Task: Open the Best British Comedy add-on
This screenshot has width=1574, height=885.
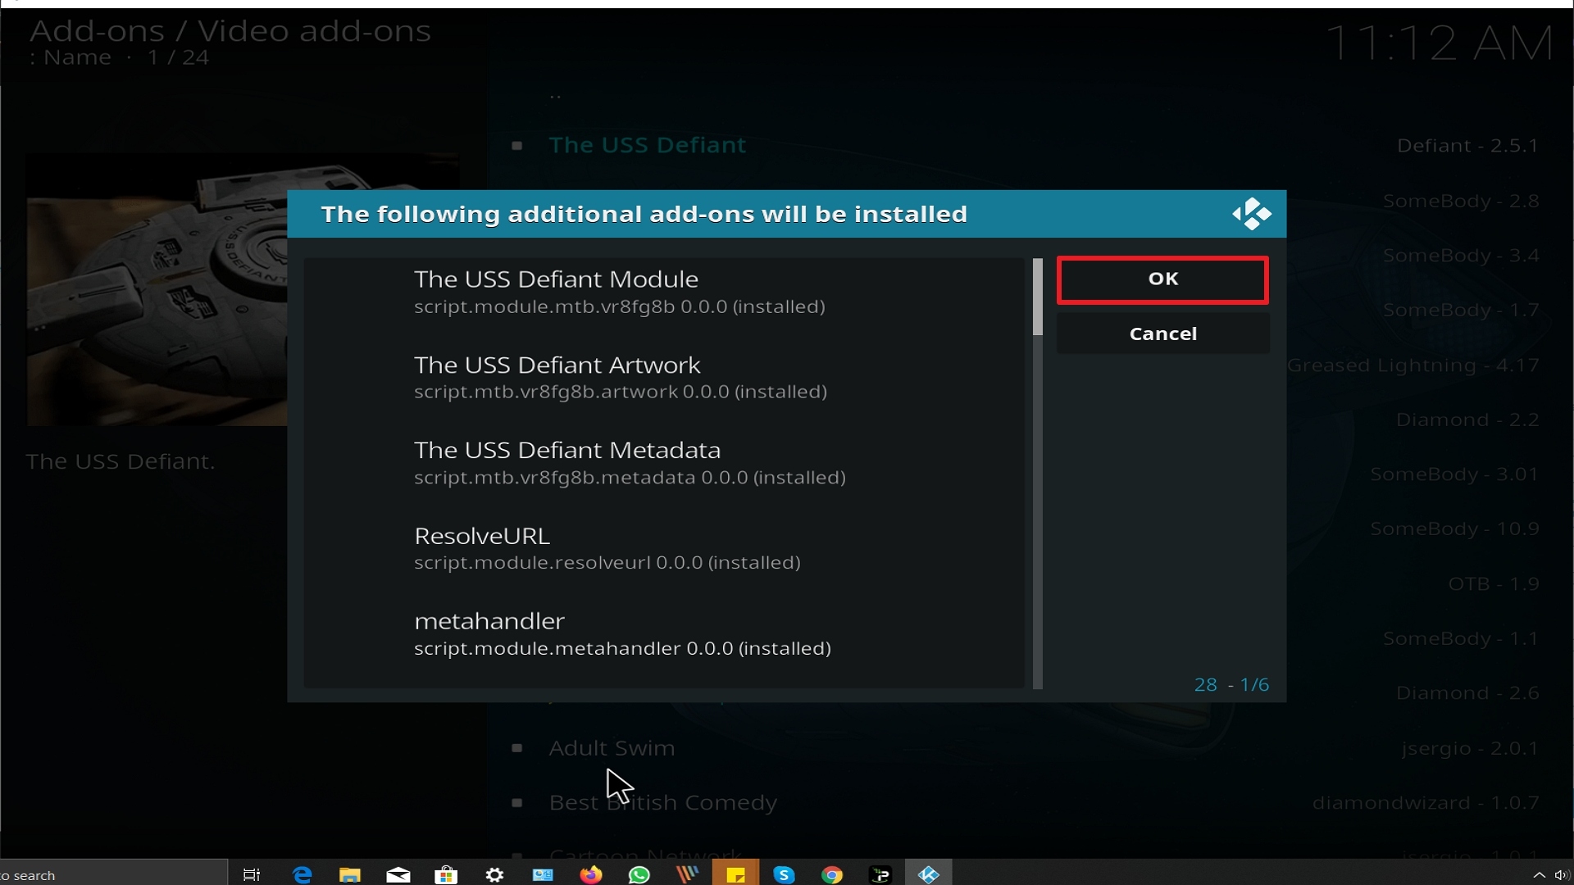Action: pos(662,802)
